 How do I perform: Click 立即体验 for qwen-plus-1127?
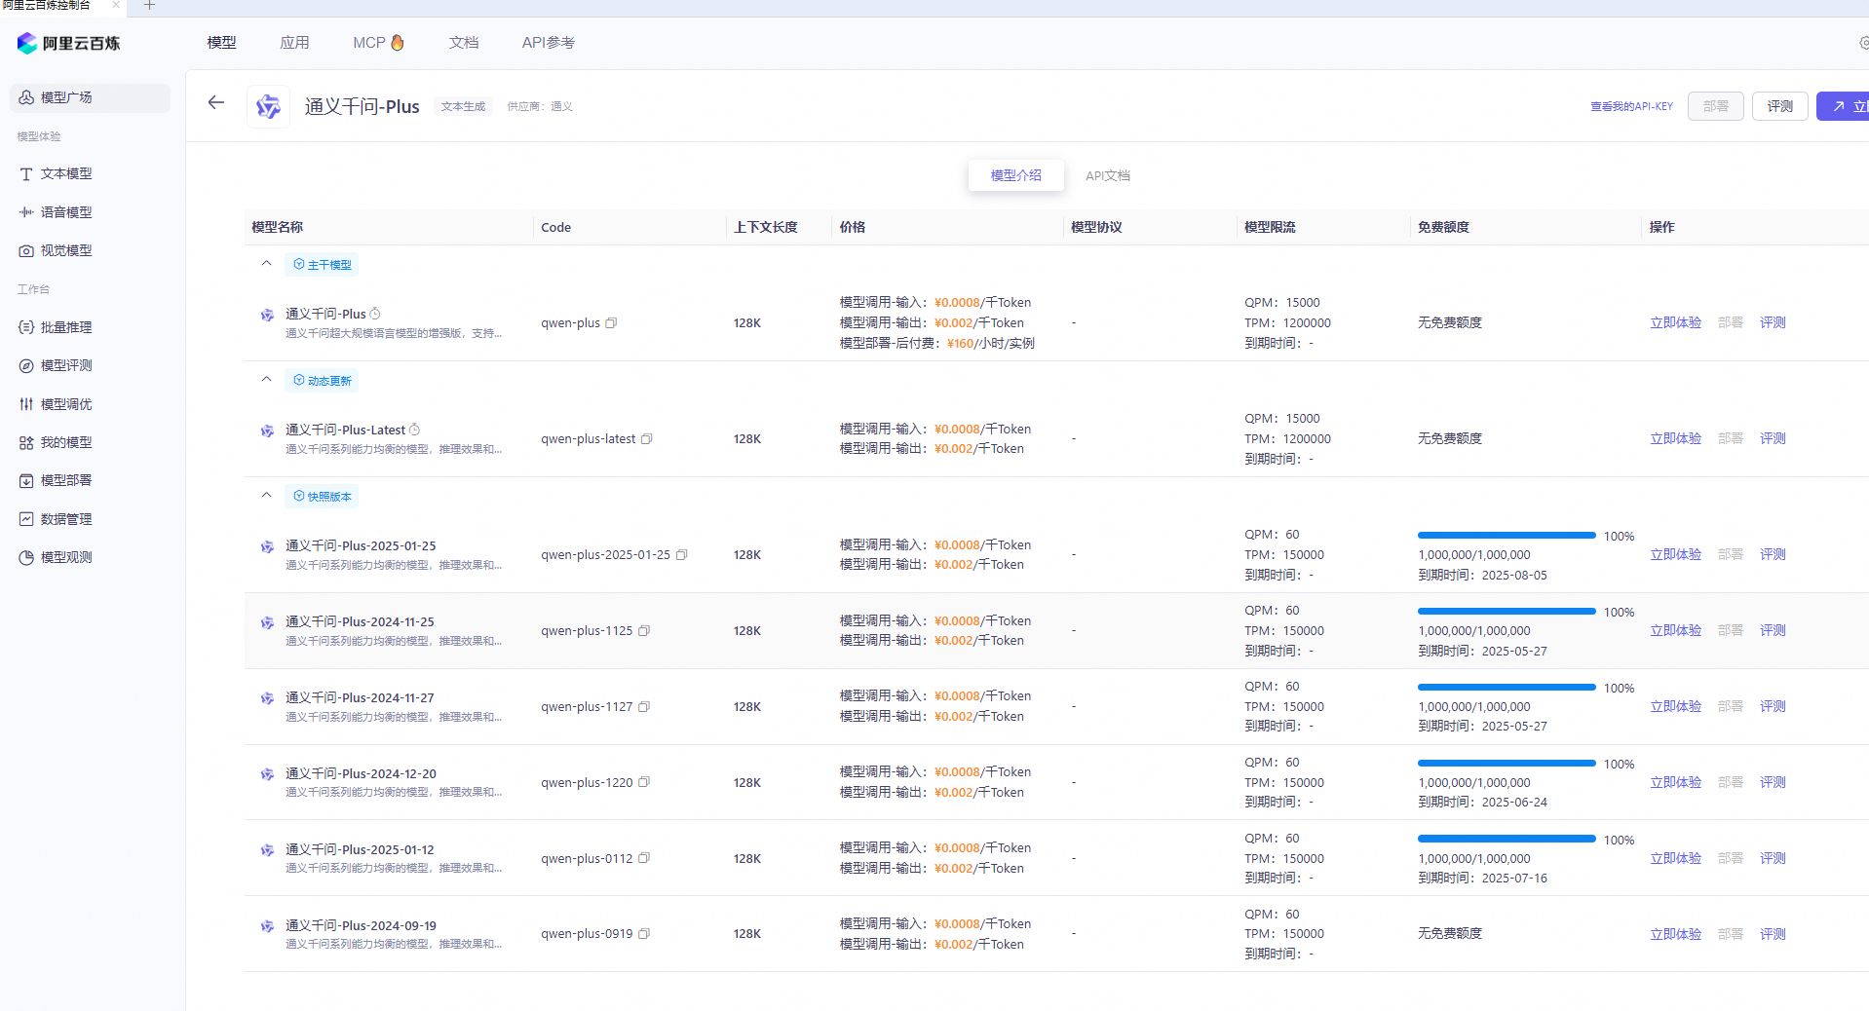pos(1675,707)
